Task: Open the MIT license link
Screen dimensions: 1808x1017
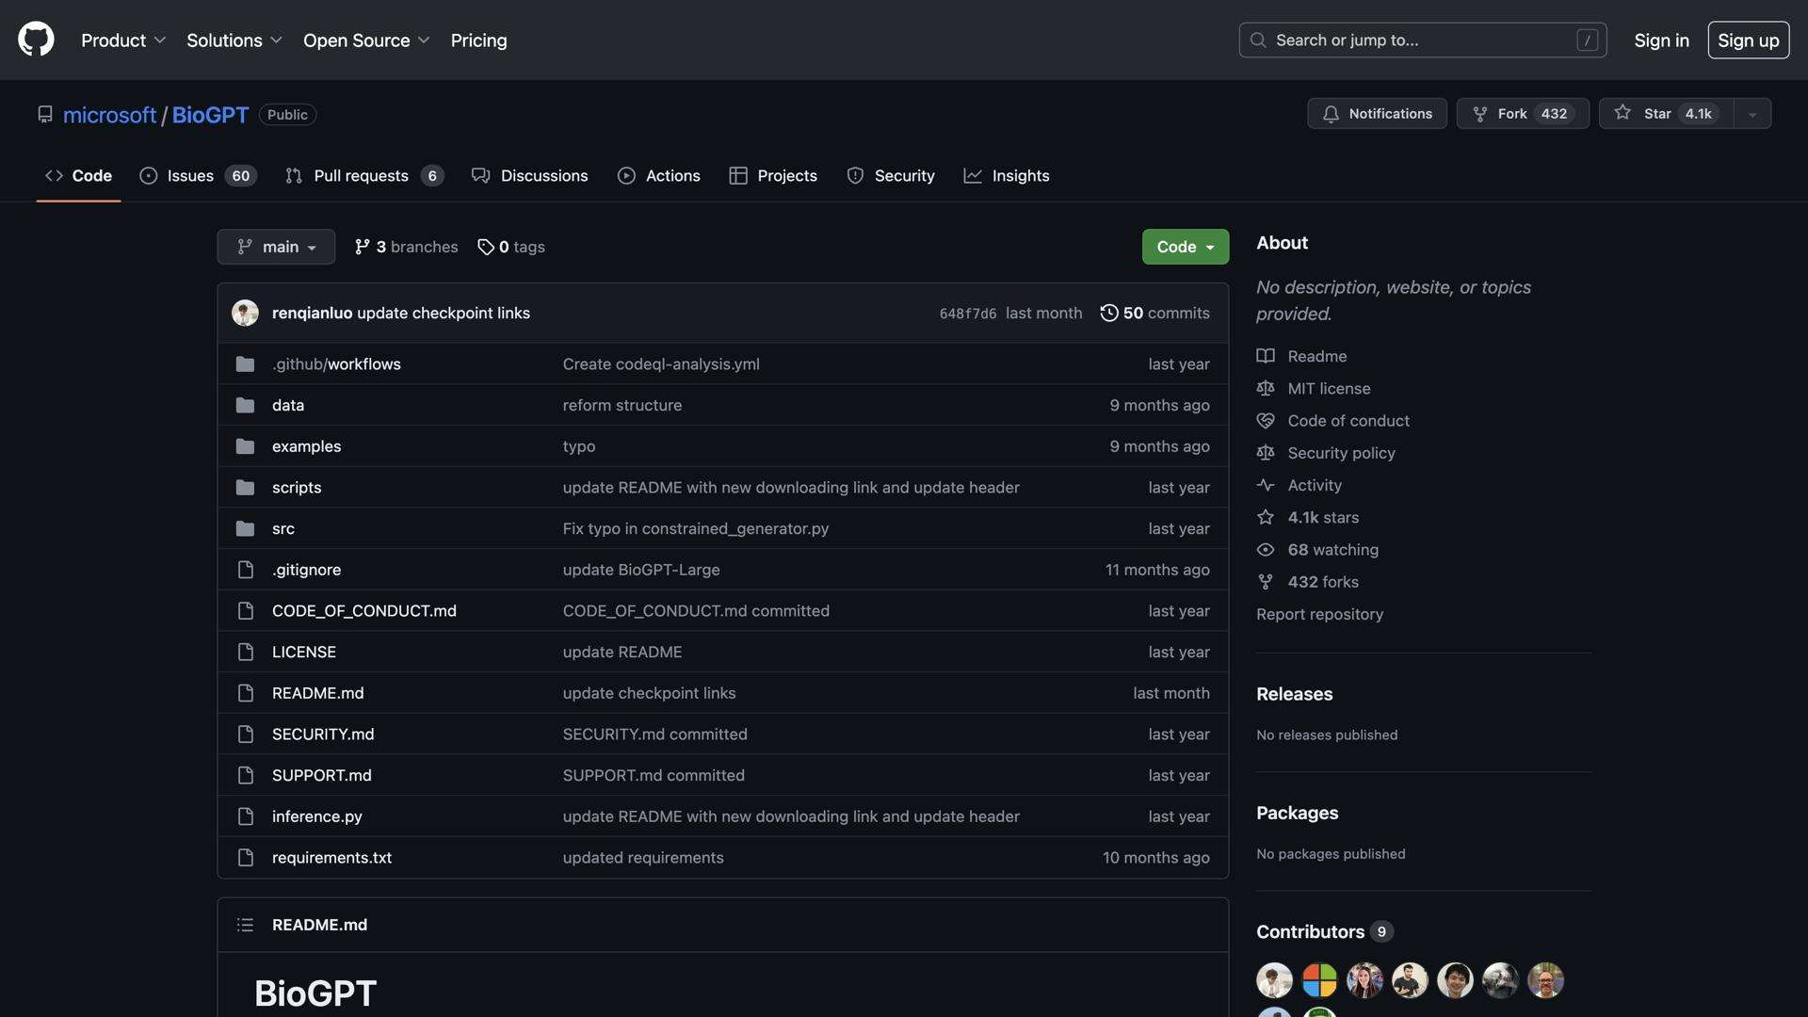Action: tap(1329, 389)
